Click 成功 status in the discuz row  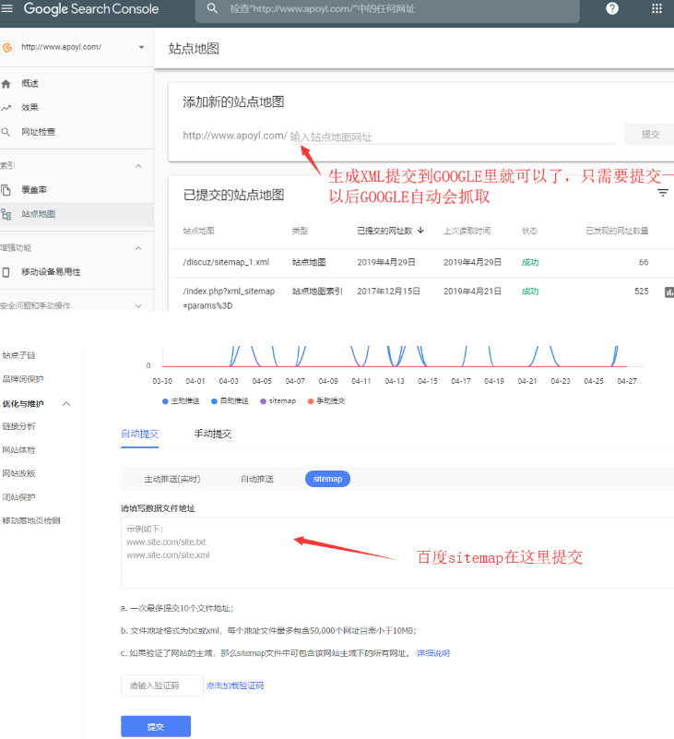click(530, 263)
